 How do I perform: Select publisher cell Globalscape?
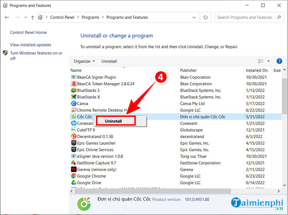[x=191, y=130]
